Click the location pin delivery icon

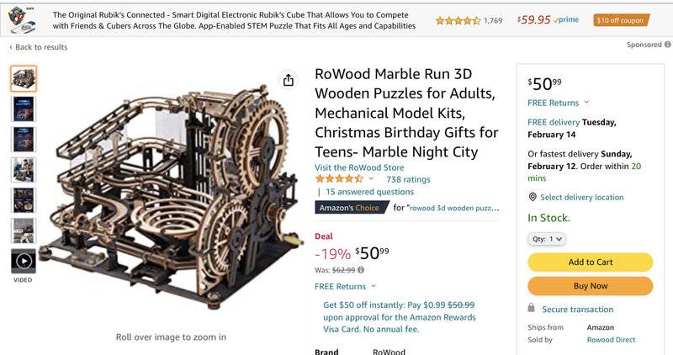tap(533, 197)
